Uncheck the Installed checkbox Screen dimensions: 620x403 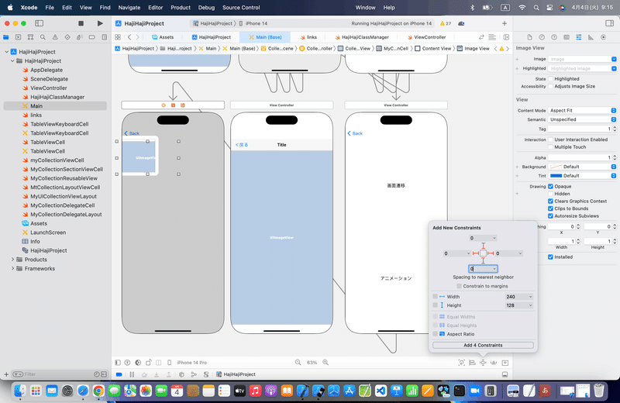(550, 257)
